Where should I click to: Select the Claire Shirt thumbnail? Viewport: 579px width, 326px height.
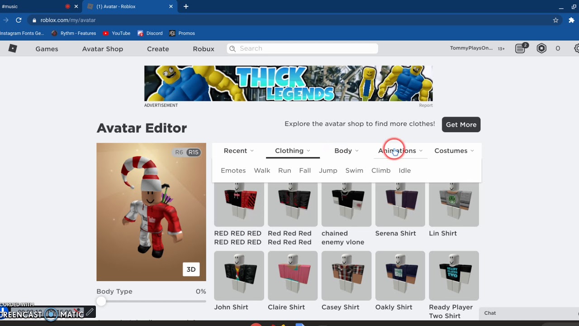293,276
